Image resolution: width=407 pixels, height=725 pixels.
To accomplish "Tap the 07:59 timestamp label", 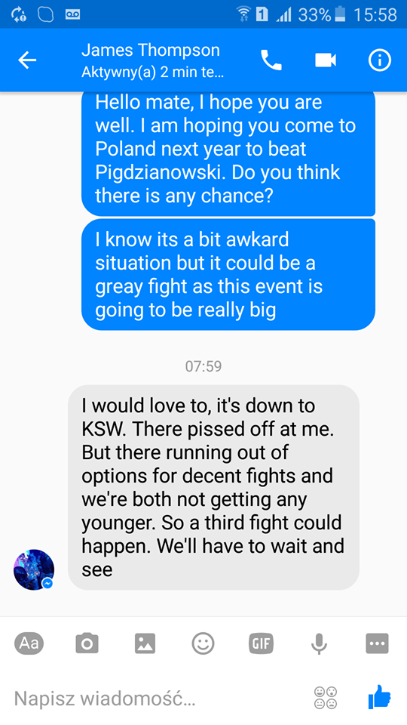I will point(203,367).
